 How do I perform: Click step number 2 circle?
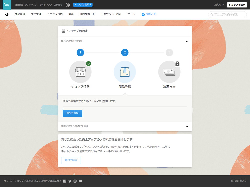[125, 52]
